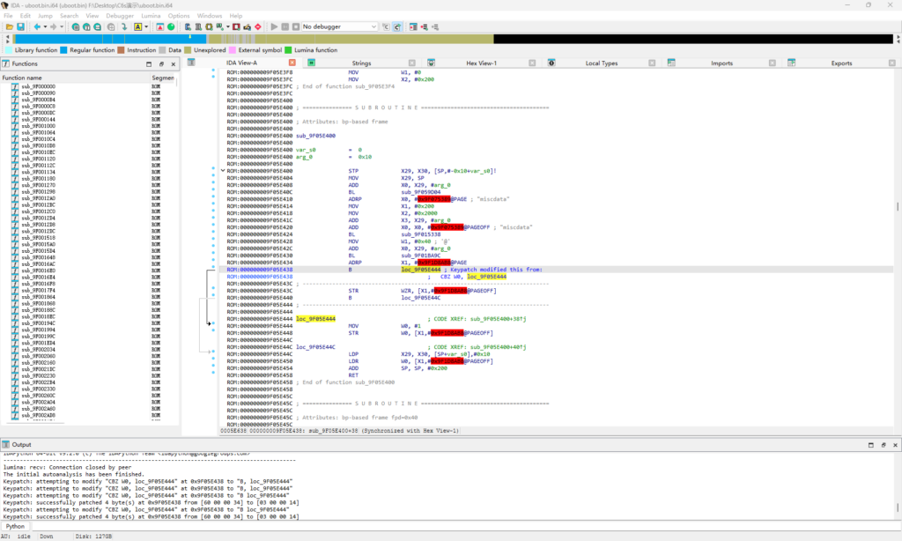Click the open file folder icon
This screenshot has height=541, width=902.
tap(11, 26)
